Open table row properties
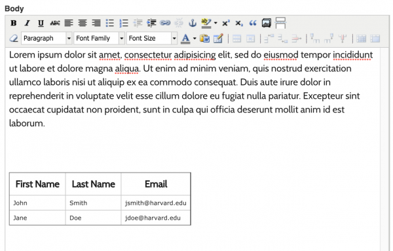393x251 pixels. coord(237,39)
